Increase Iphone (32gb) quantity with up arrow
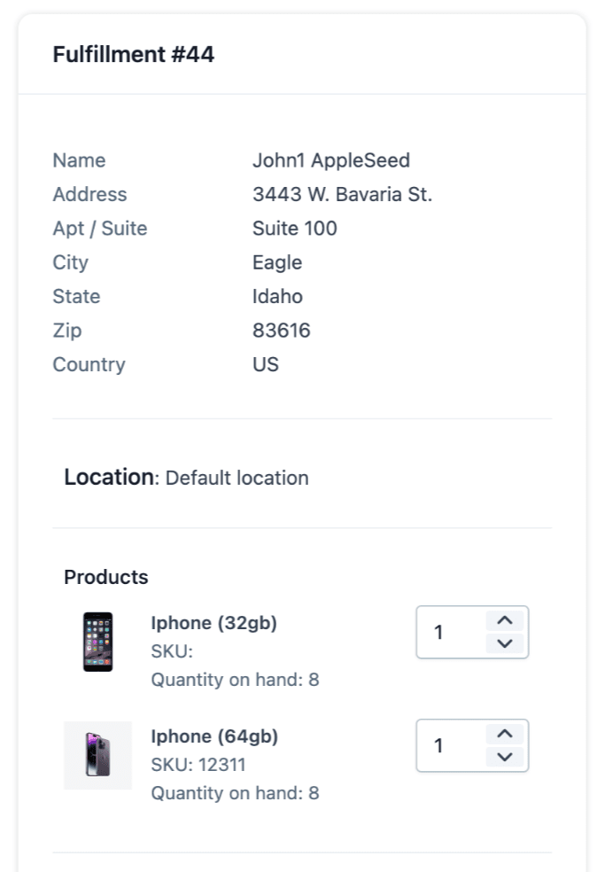 point(504,620)
